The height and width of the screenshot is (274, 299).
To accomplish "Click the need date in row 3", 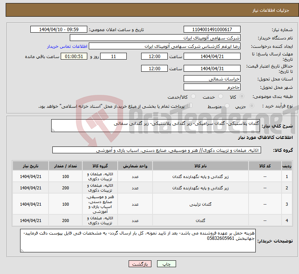I will [x=30, y=204].
